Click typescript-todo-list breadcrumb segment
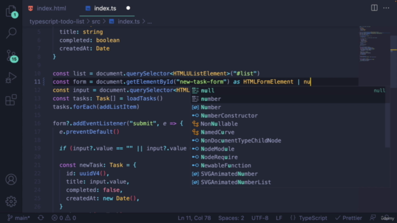Viewport: 397px width, 223px height. click(57, 22)
